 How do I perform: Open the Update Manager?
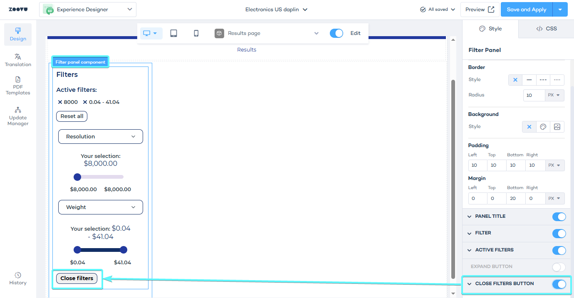click(x=18, y=116)
